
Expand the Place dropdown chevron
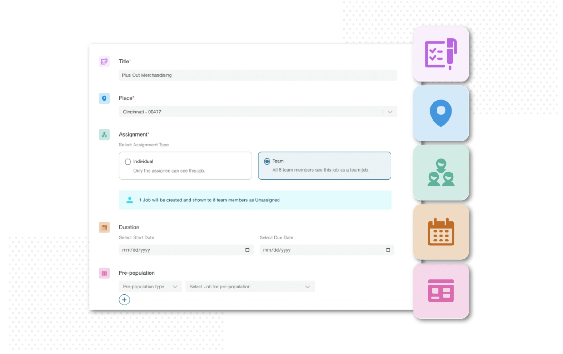click(x=390, y=112)
